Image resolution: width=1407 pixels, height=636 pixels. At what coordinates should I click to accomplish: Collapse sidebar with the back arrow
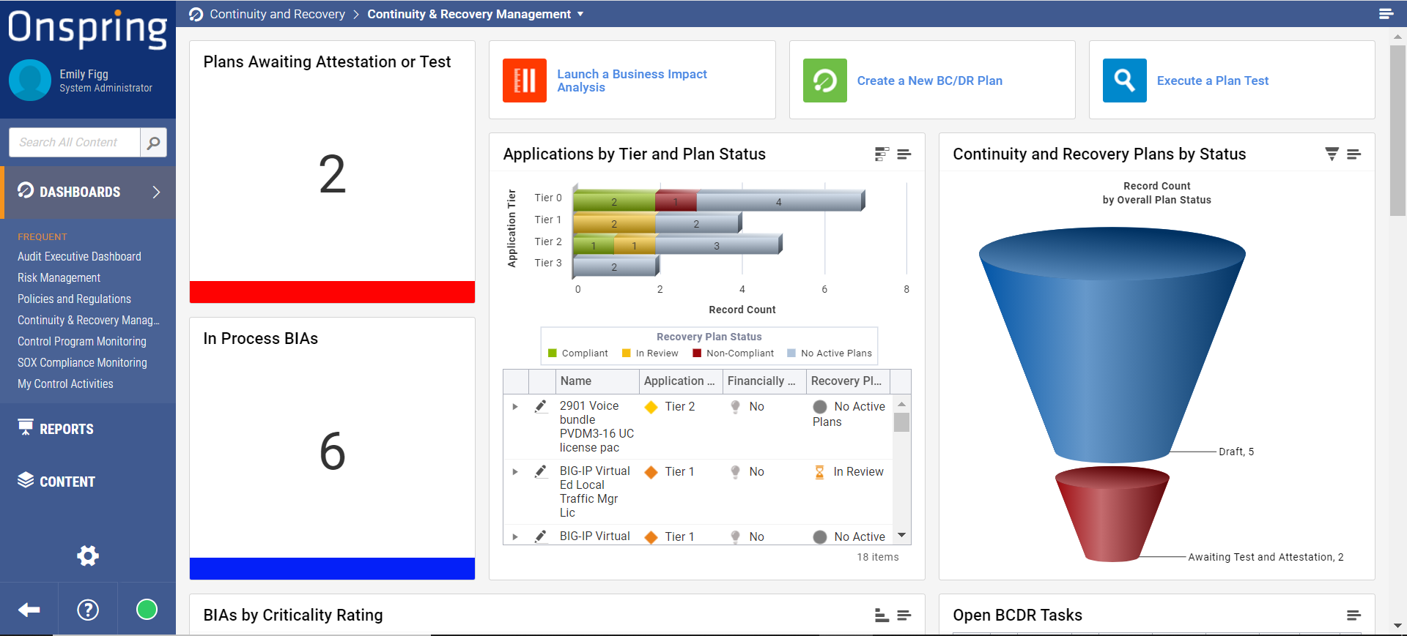29,610
